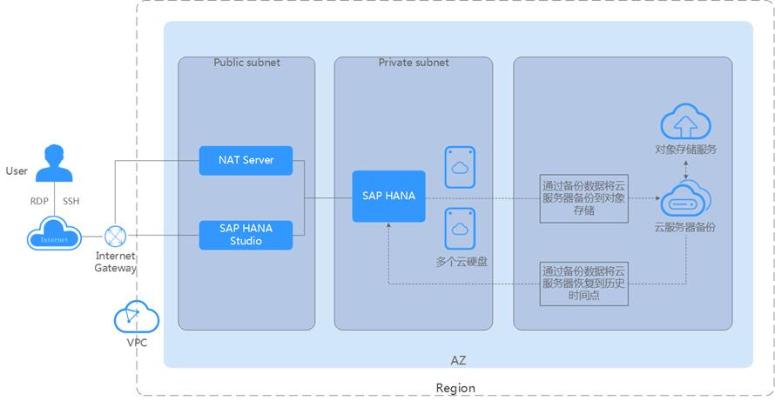Click the upper cloud disk icon
The image size is (775, 401).
pyautogui.click(x=460, y=167)
